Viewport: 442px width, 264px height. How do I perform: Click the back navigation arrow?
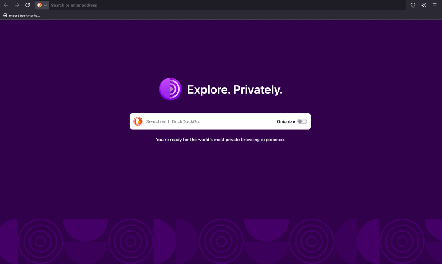[x=6, y=5]
